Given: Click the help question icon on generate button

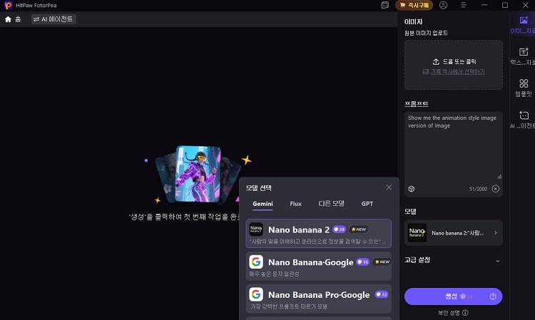Looking at the screenshot, I should click(x=493, y=296).
